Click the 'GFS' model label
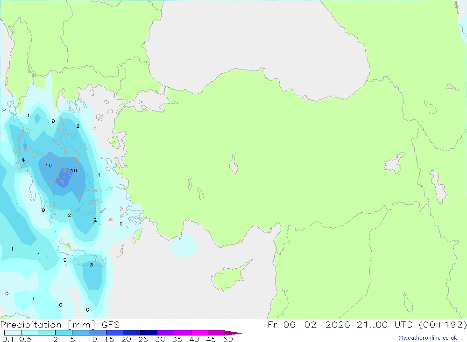 [x=111, y=325]
